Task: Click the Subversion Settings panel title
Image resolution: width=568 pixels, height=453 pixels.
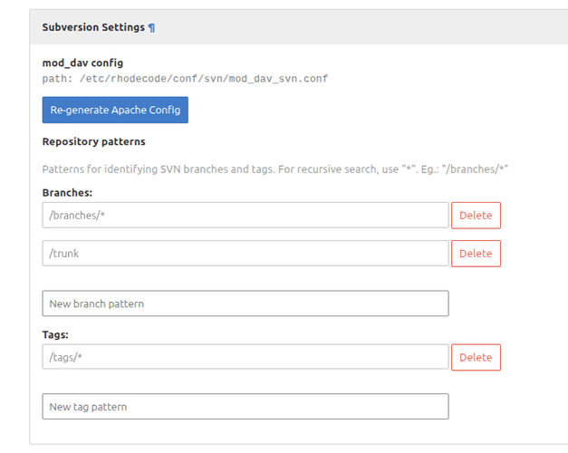Action: [x=93, y=27]
